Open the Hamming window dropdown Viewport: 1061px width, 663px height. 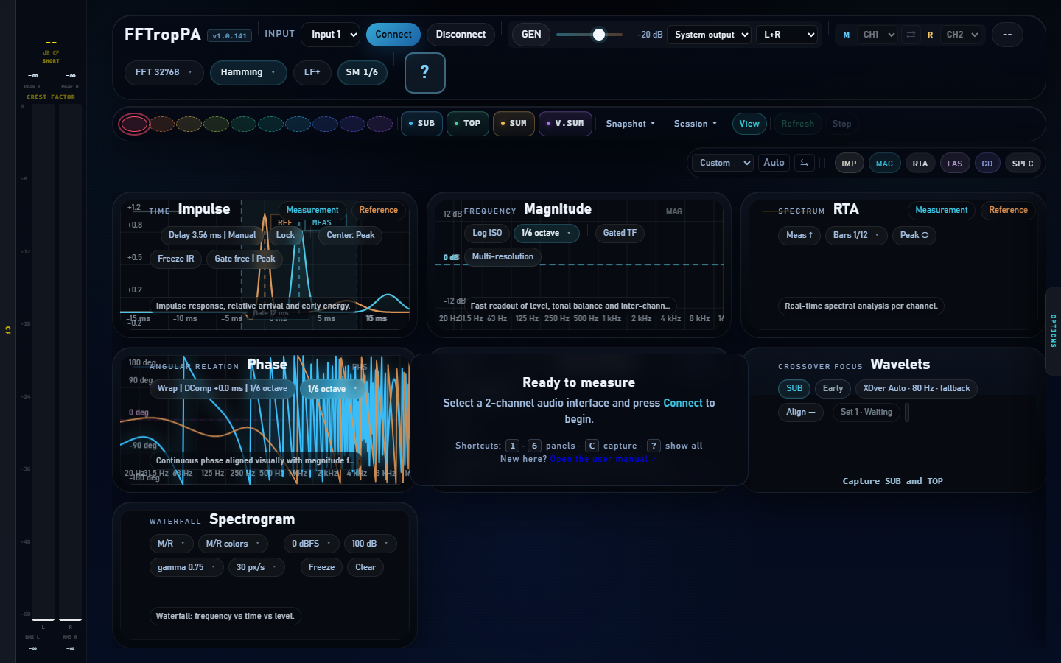pos(248,72)
